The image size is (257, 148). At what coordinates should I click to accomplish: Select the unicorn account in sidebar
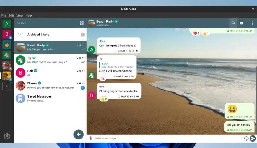pos(7,55)
